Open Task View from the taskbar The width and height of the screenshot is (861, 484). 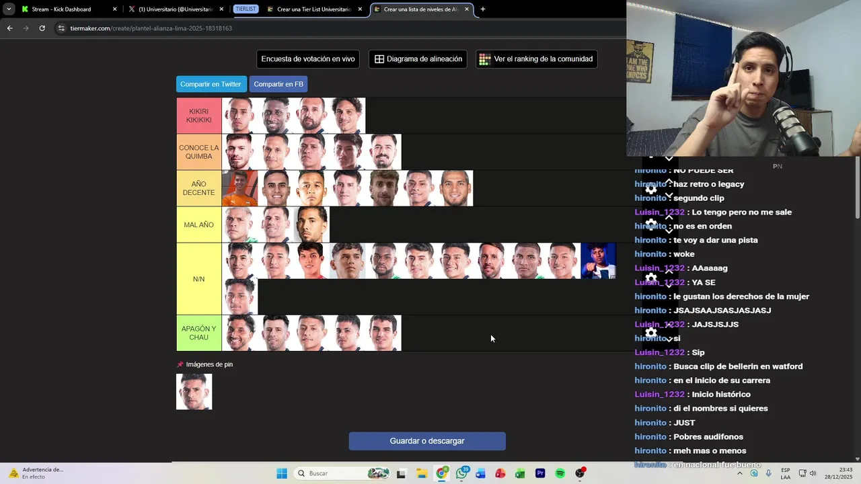click(x=402, y=473)
